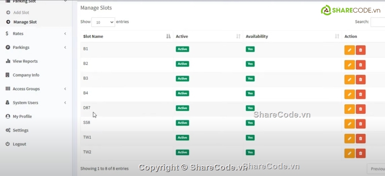The width and height of the screenshot is (385, 176).
Task: Edit slot SS8 with pencil icon
Action: point(349,124)
